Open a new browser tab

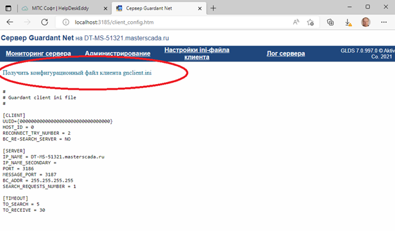(213, 8)
